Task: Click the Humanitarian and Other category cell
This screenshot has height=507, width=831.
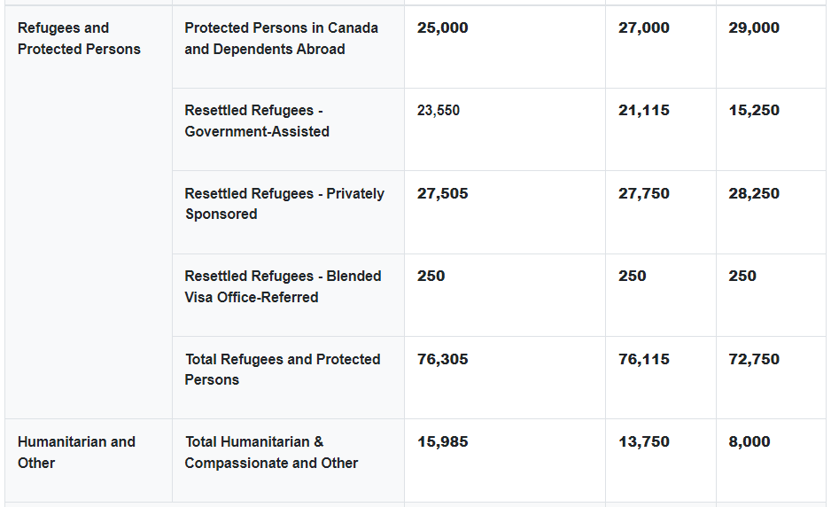Action: pyautogui.click(x=76, y=452)
